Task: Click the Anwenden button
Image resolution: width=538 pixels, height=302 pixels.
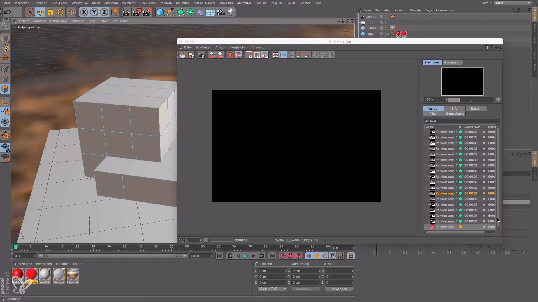Action: pos(339,289)
